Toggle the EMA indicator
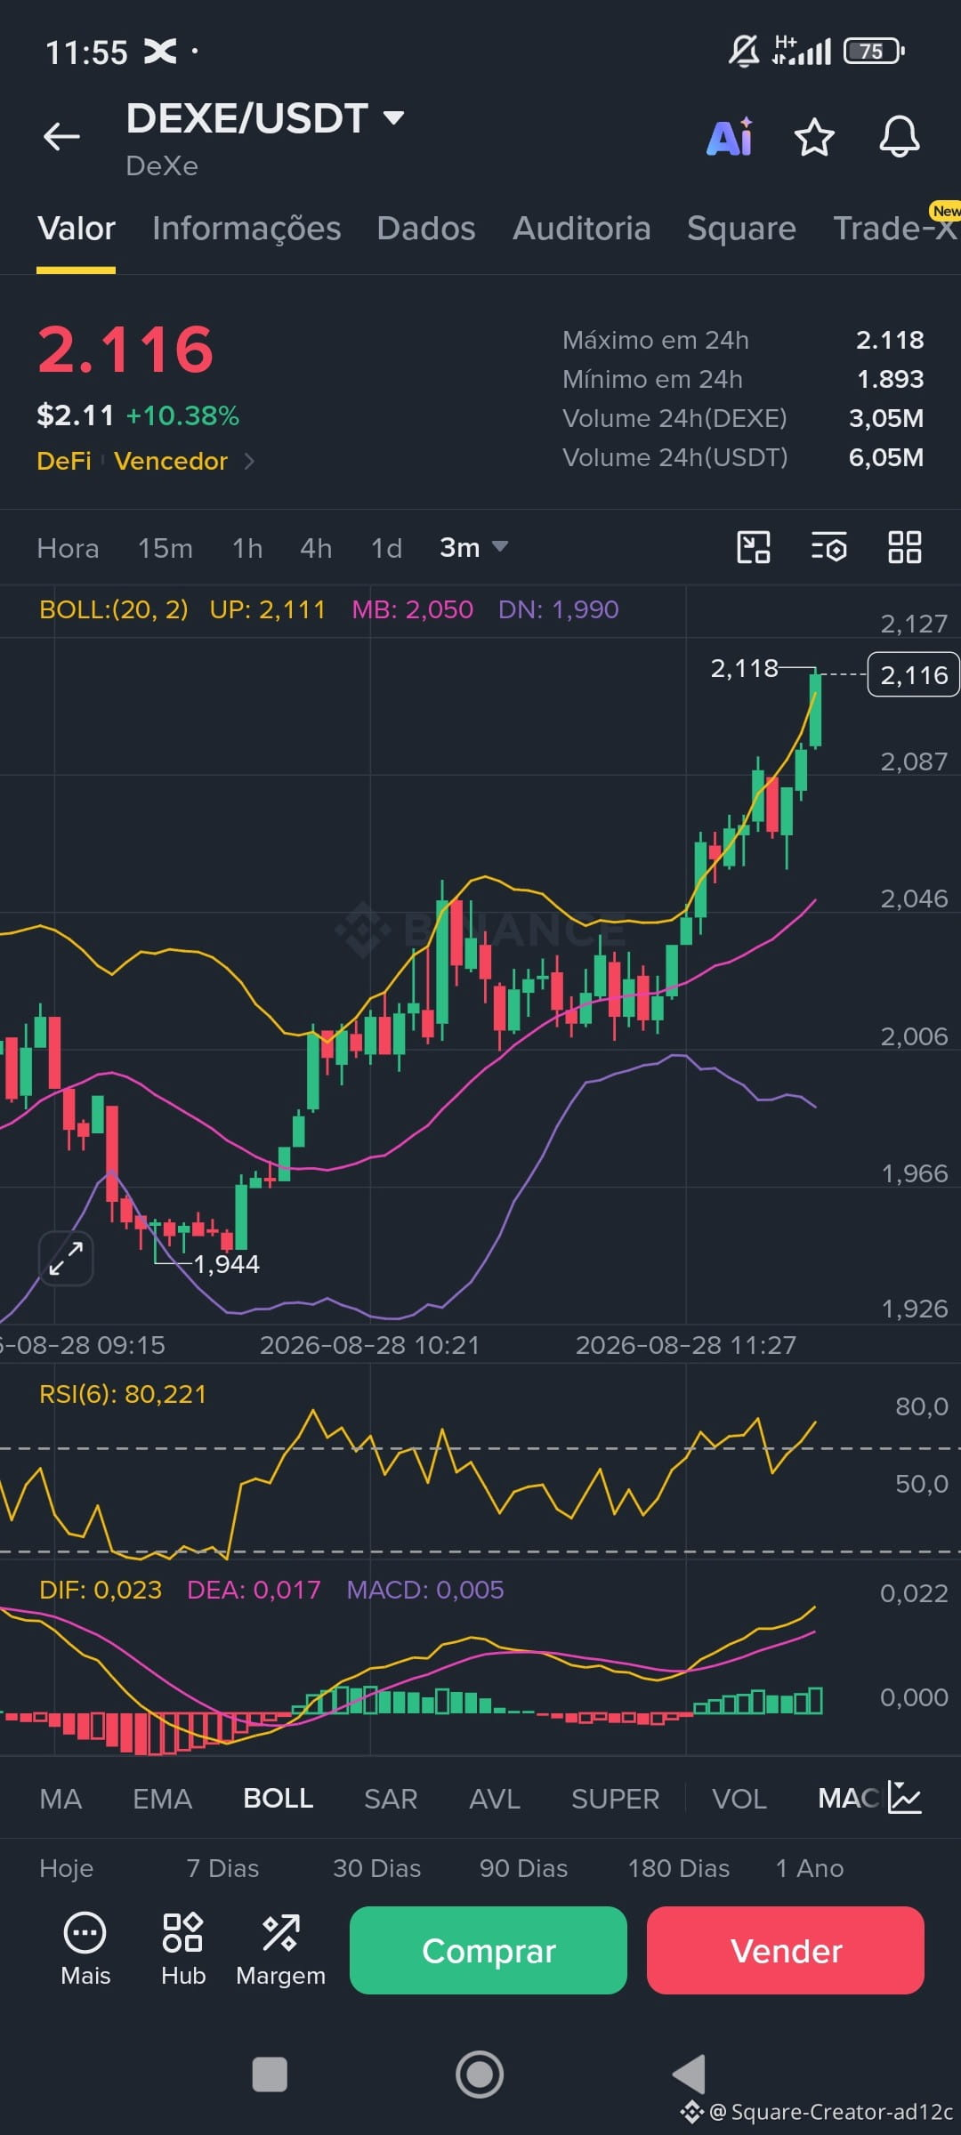Viewport: 961px width, 2135px height. [162, 1799]
